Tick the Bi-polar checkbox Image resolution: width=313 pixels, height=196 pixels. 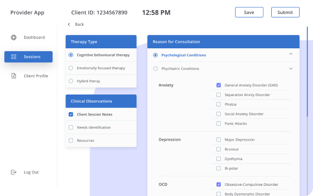click(x=219, y=169)
